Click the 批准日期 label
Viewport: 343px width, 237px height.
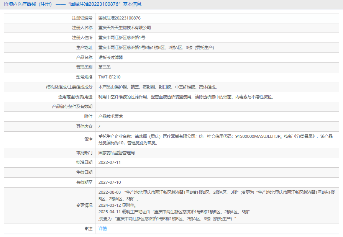[84, 162]
